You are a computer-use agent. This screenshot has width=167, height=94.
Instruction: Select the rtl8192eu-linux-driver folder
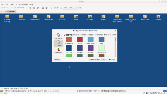117,19
